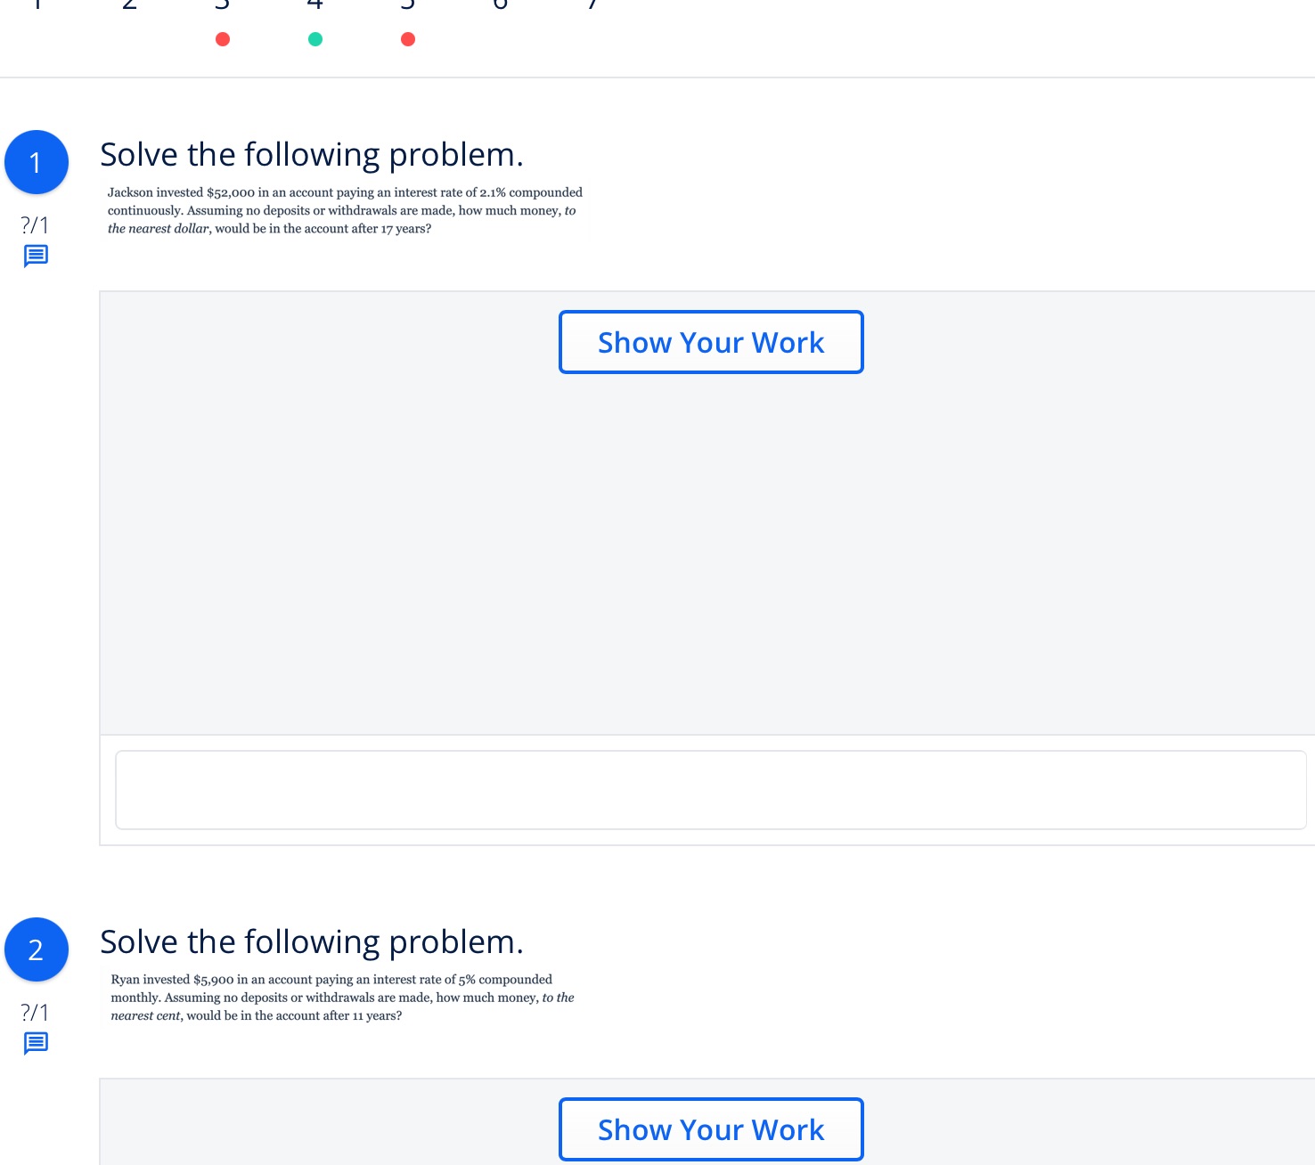The height and width of the screenshot is (1165, 1315).
Task: Click the blue circle badge numbered 1
Action: pyautogui.click(x=37, y=162)
